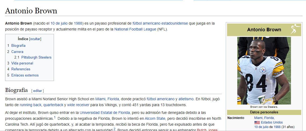Edit the Biografía section
This screenshot has height=131, width=306.
click(38, 91)
